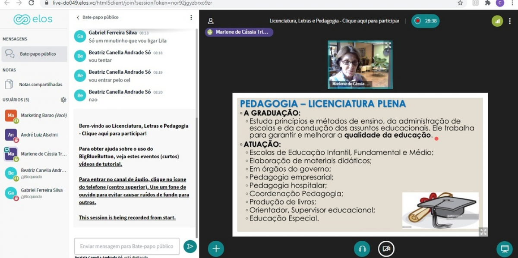Click the plus actions button
Screen dimensions: 518x258
pos(216,249)
